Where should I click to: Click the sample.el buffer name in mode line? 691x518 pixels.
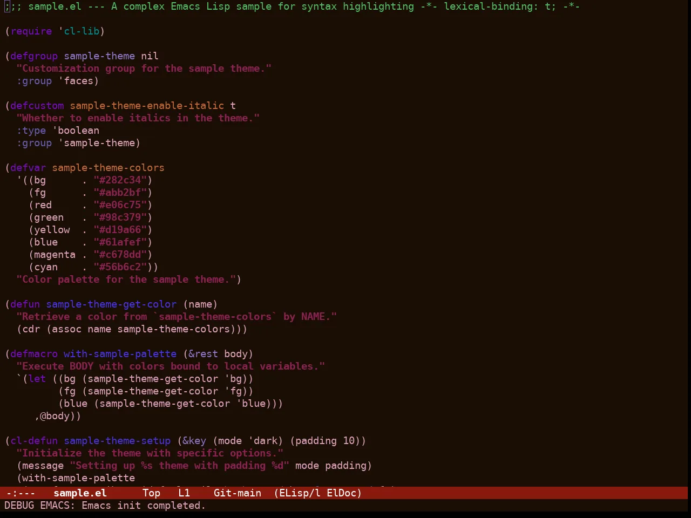click(80, 493)
